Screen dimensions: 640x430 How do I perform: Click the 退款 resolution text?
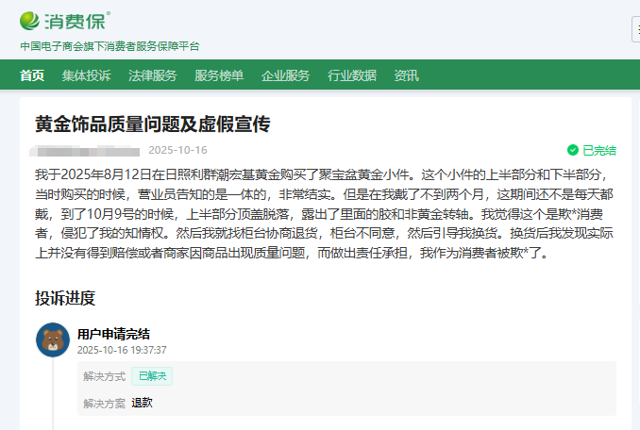point(142,403)
